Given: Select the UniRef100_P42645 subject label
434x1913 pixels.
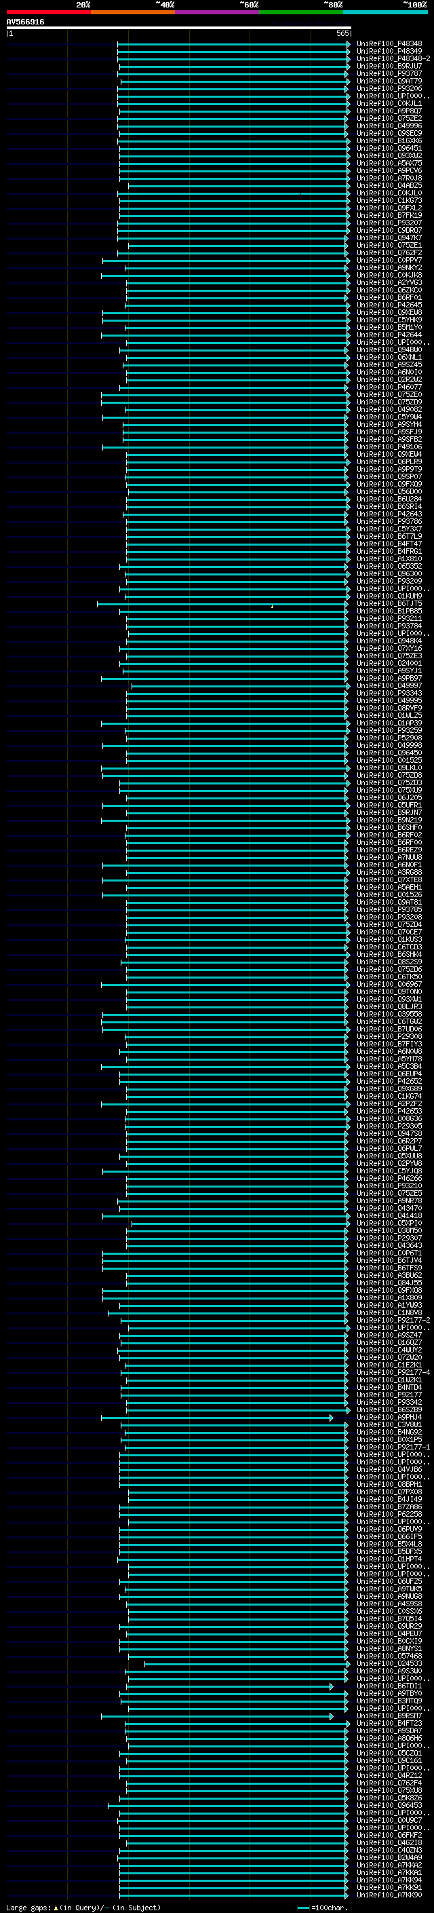Looking at the screenshot, I should tap(389, 305).
